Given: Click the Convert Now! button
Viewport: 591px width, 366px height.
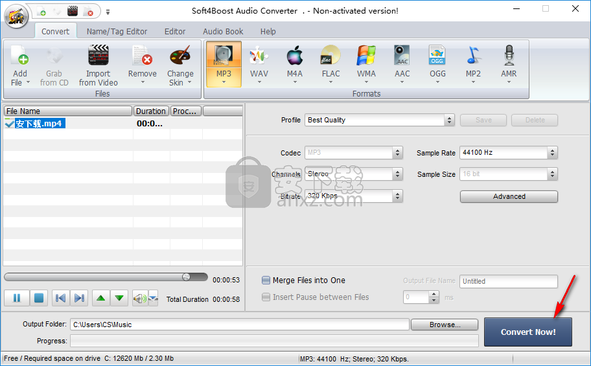Looking at the screenshot, I should tap(527, 332).
